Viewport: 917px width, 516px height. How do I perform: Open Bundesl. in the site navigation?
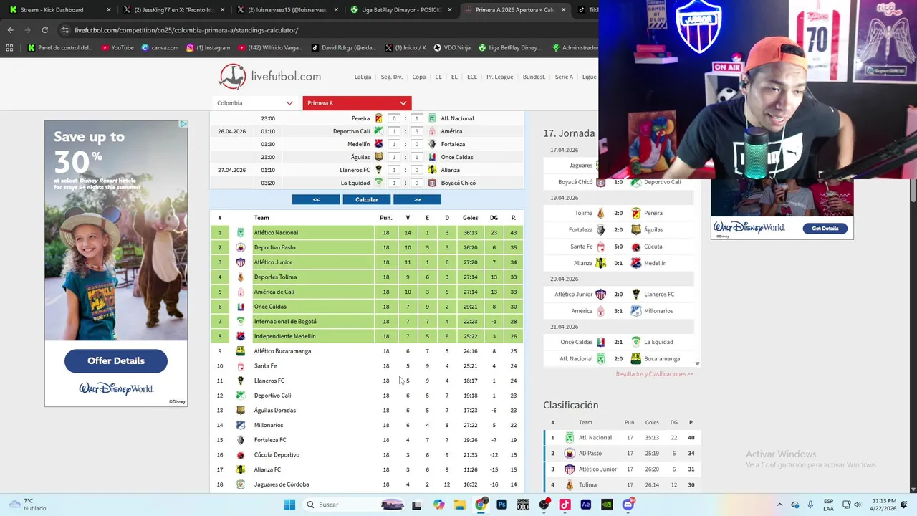(534, 77)
